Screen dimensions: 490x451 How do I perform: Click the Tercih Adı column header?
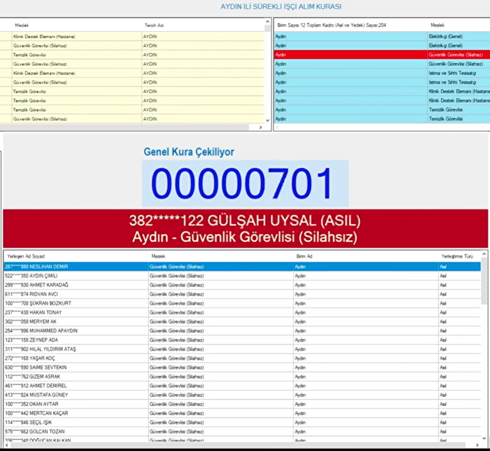click(x=154, y=25)
